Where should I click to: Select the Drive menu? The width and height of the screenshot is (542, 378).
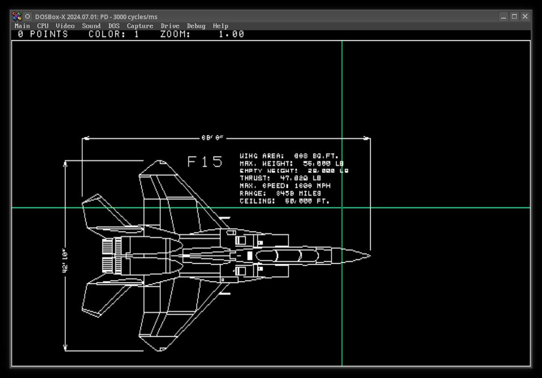click(170, 26)
